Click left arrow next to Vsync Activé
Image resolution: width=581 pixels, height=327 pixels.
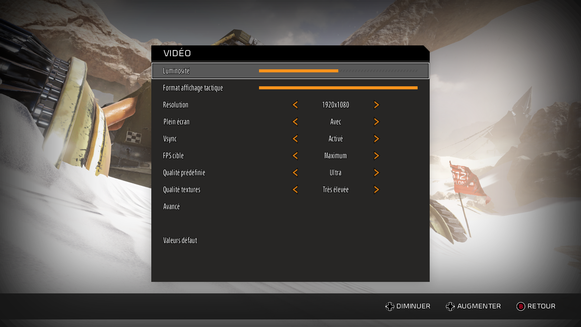pos(295,139)
